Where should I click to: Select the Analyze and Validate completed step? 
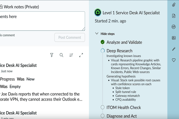pyautogui.click(x=124, y=42)
